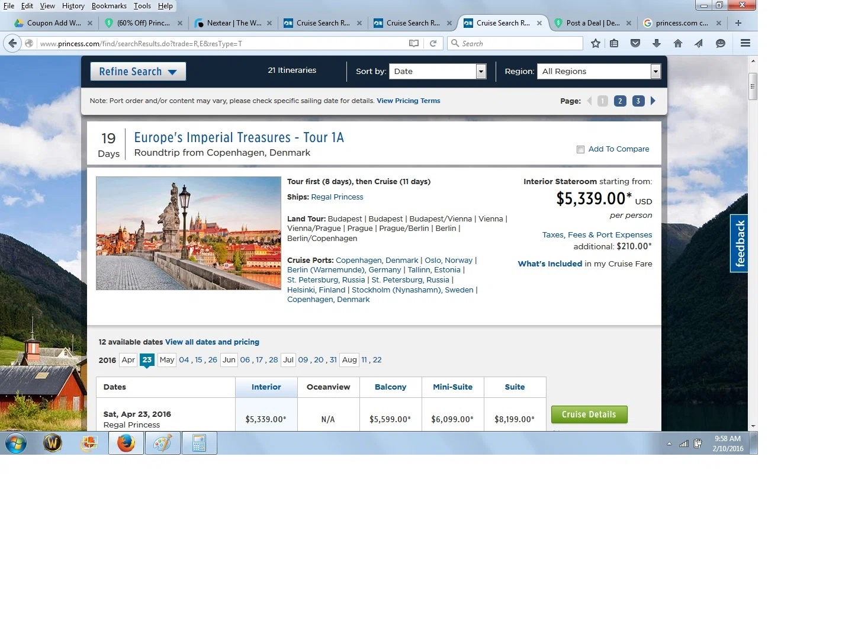Open the Region All Regions dropdown
The width and height of the screenshot is (842, 630).
point(599,71)
